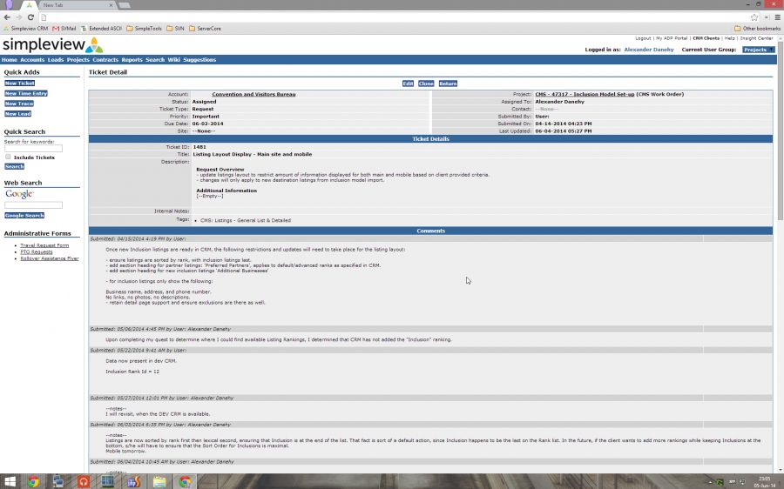
Task: Open the network computers app in the taskbar
Action: pyautogui.click(x=58, y=481)
